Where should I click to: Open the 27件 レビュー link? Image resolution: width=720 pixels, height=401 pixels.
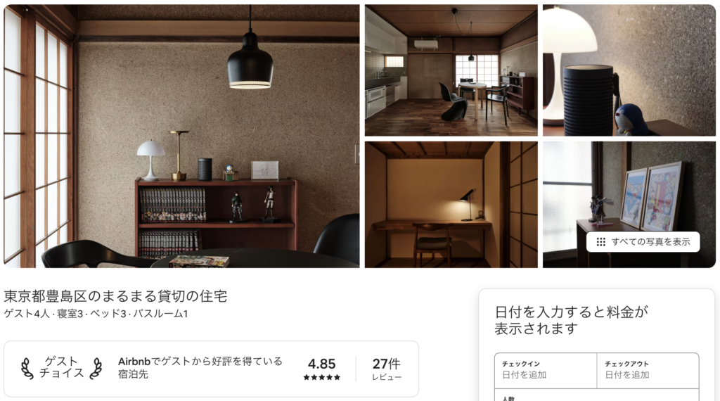click(386, 369)
